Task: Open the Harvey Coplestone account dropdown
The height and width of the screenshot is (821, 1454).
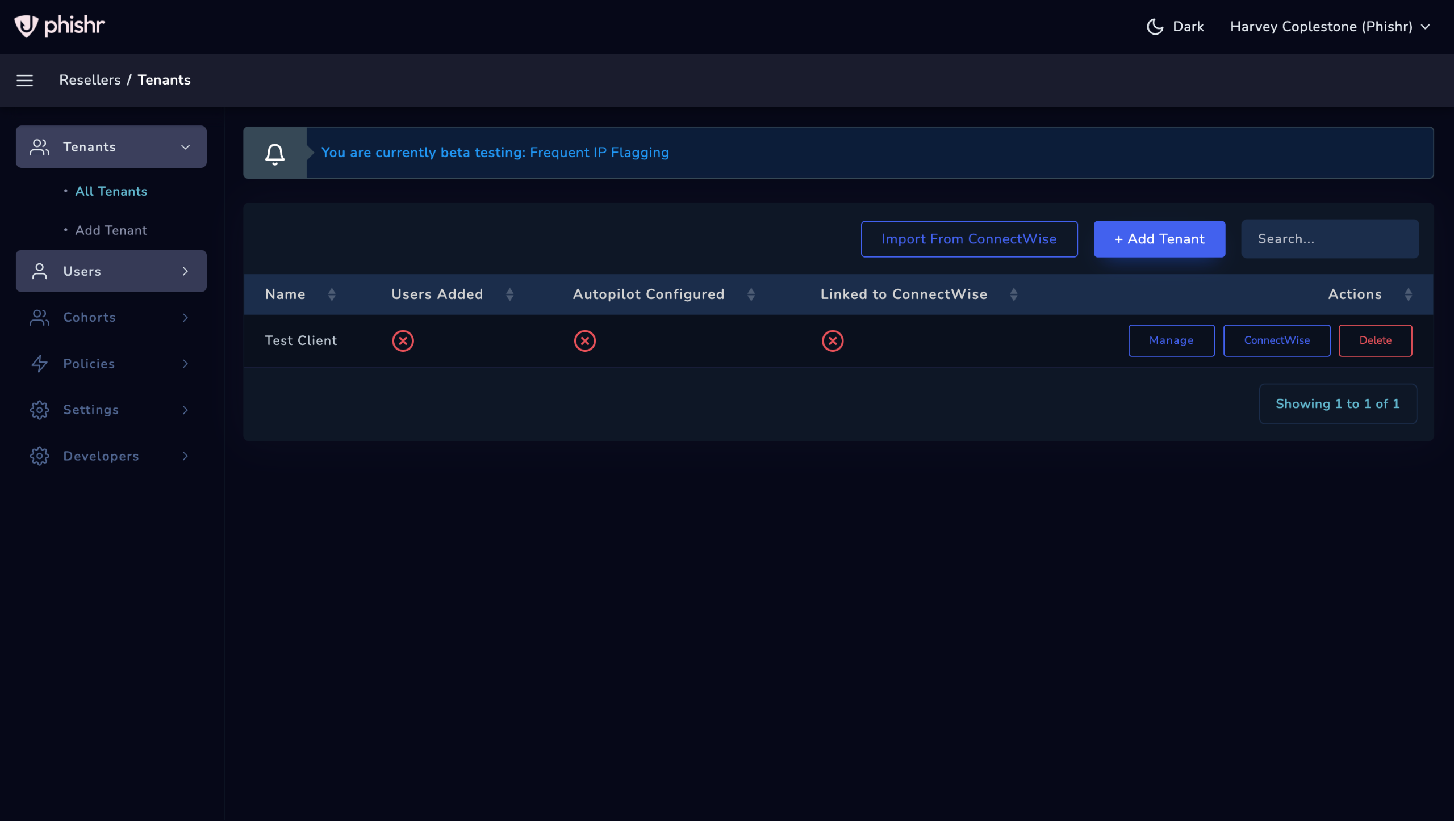Action: (x=1329, y=27)
